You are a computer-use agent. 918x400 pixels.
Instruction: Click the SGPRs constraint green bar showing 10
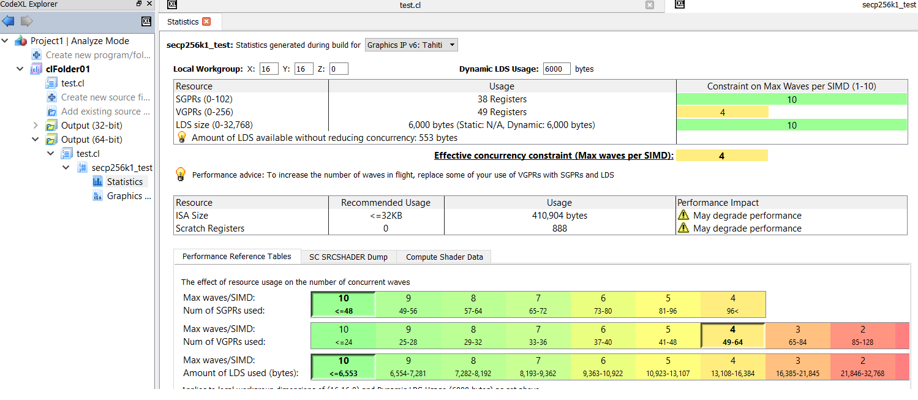[x=791, y=99]
